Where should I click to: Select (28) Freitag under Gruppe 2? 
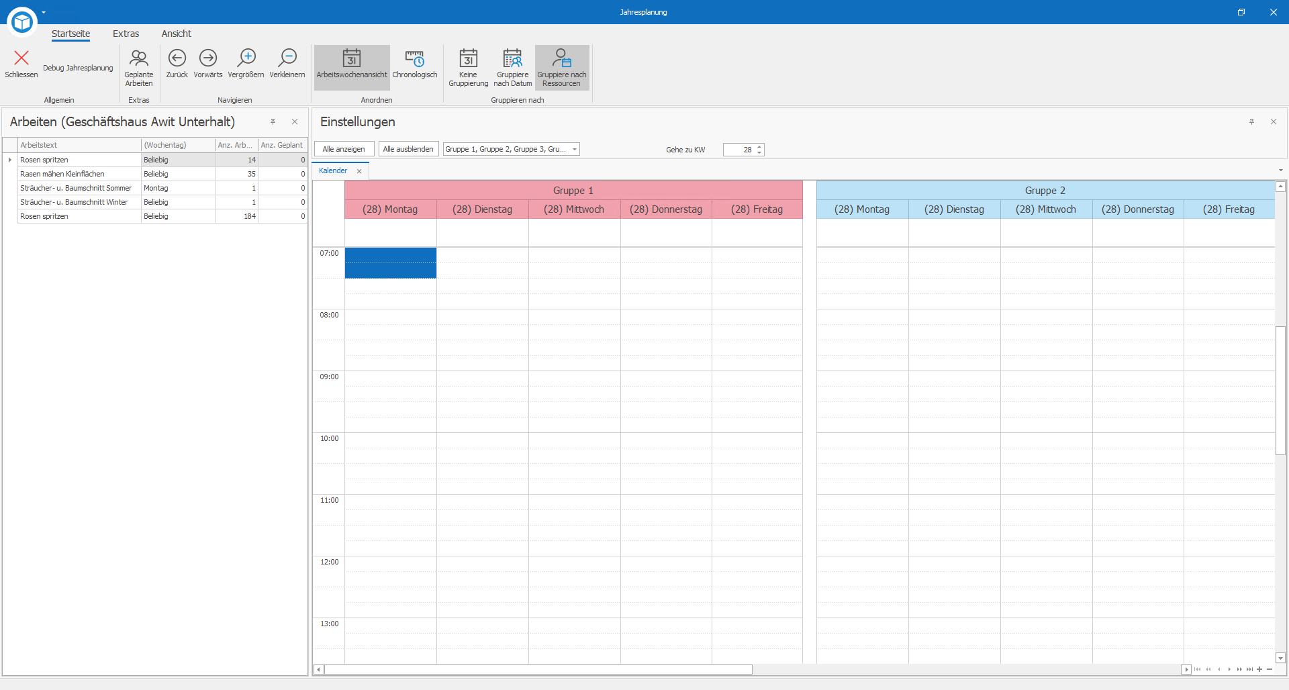1229,209
